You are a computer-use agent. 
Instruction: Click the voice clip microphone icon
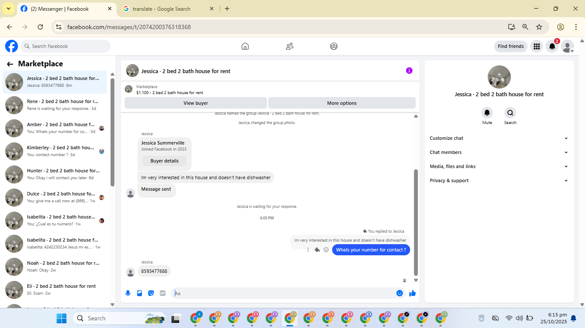(x=128, y=293)
